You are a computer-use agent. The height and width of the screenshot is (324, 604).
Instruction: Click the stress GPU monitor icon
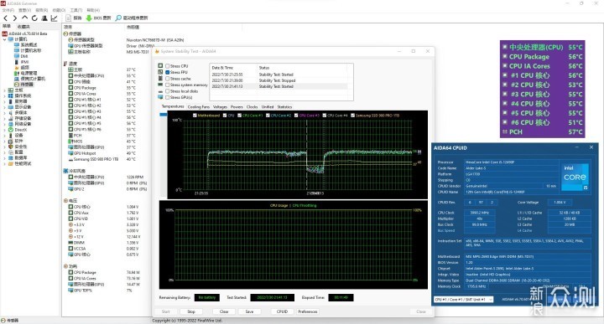click(160, 97)
